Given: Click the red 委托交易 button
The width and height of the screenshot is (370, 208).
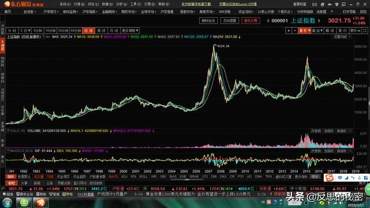Looking at the screenshot, I should [250, 21].
